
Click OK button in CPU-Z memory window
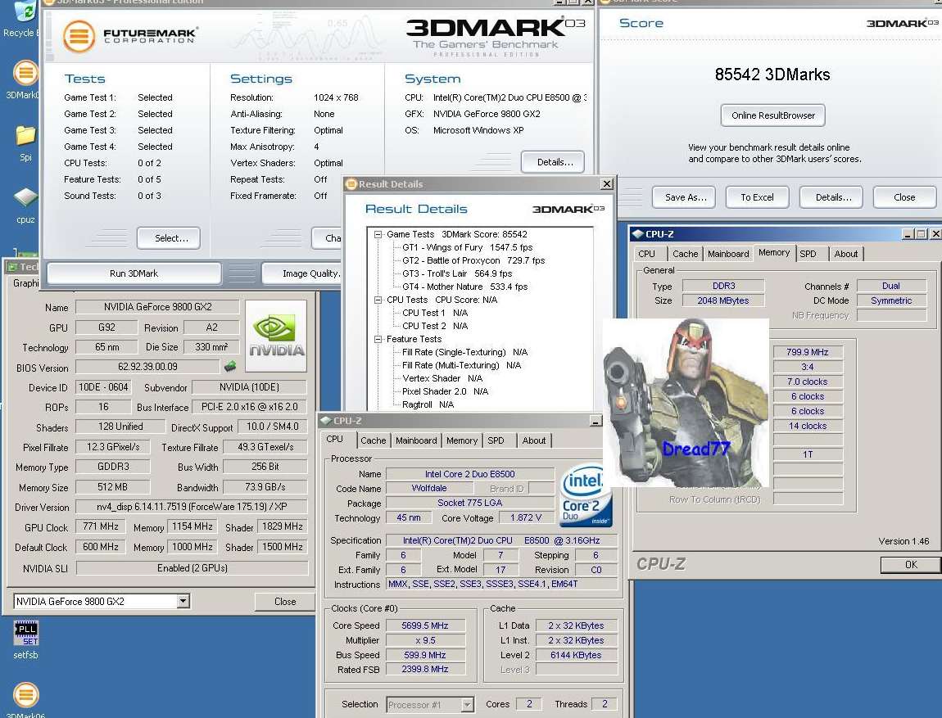click(x=910, y=564)
